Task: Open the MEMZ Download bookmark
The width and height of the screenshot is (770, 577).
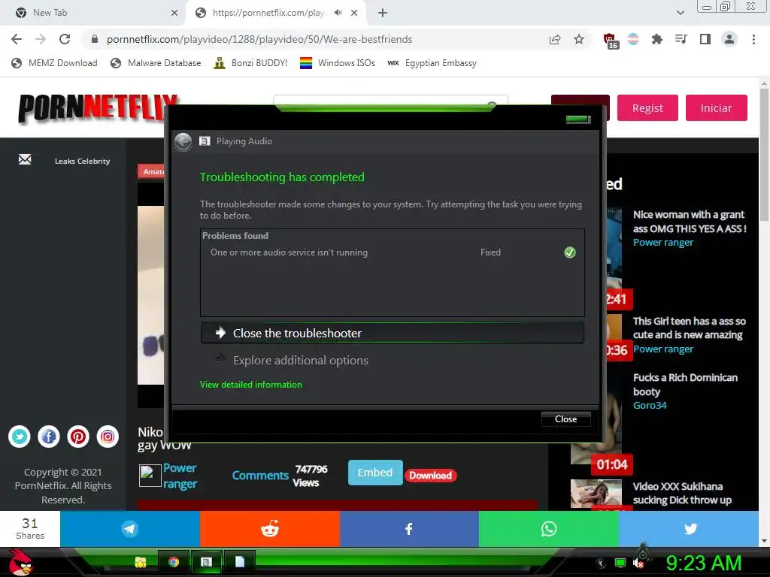Action: 54,63
